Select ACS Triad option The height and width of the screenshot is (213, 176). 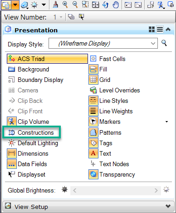click(47, 59)
